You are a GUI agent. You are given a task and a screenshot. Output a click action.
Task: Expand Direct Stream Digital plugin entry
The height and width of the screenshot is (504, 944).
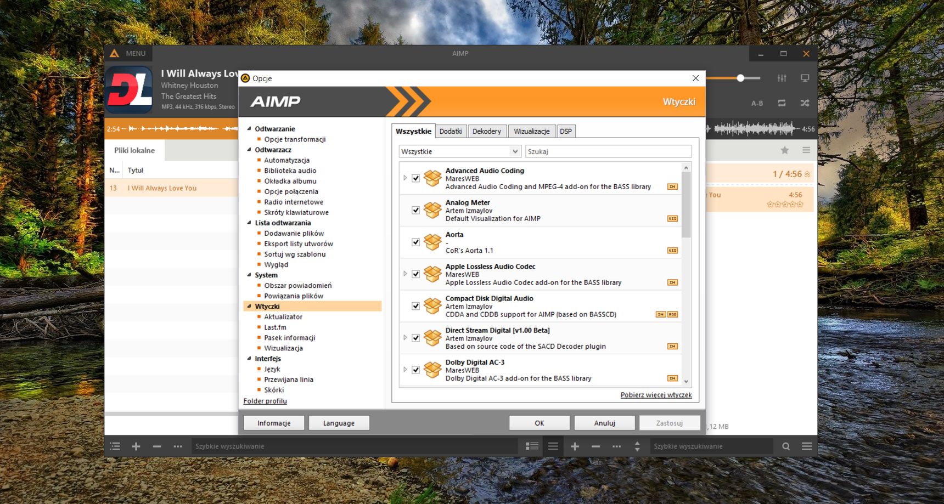[405, 338]
